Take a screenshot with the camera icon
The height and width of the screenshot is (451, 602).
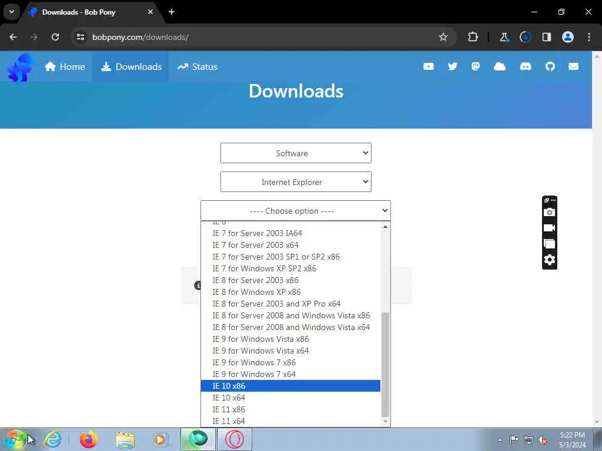tap(550, 212)
